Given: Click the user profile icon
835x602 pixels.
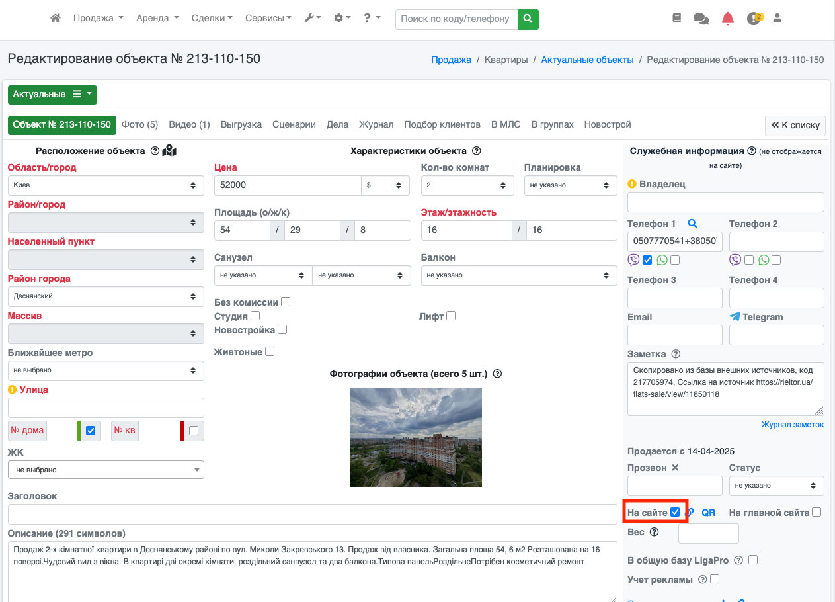Looking at the screenshot, I should tap(777, 19).
